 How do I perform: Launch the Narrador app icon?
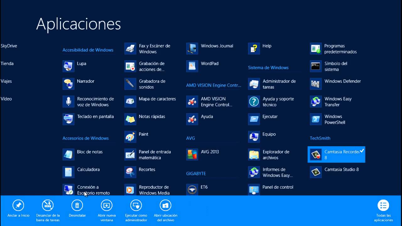(x=68, y=84)
